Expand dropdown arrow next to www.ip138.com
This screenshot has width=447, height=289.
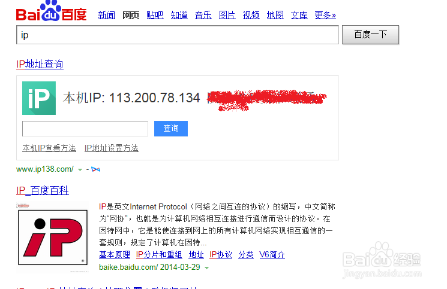(x=80, y=170)
